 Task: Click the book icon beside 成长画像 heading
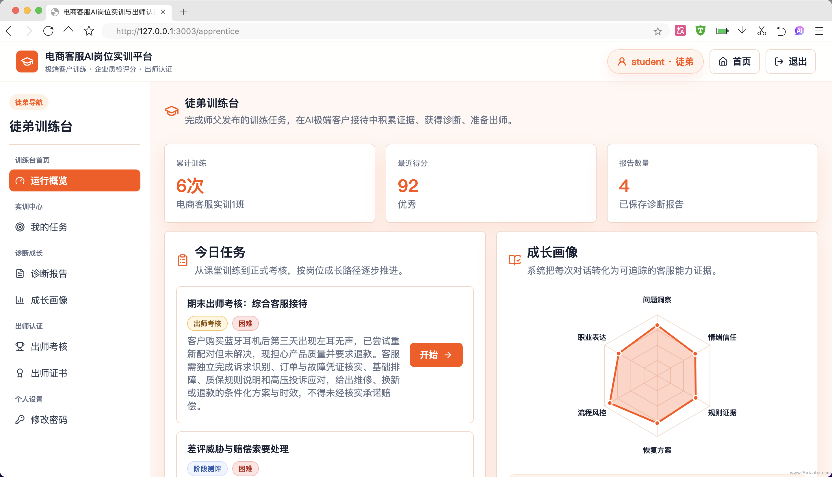(515, 260)
